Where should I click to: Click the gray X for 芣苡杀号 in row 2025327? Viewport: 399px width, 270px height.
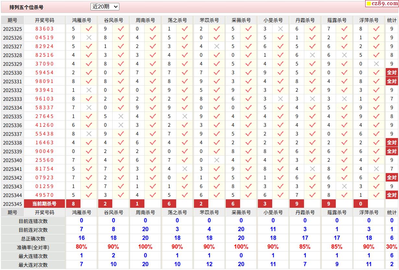coord(217,46)
